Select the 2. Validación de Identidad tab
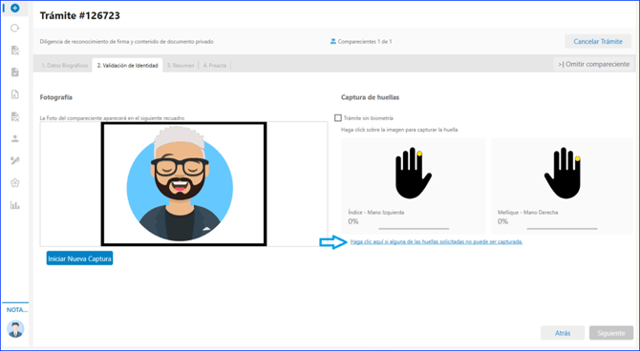The image size is (640, 351). (127, 65)
